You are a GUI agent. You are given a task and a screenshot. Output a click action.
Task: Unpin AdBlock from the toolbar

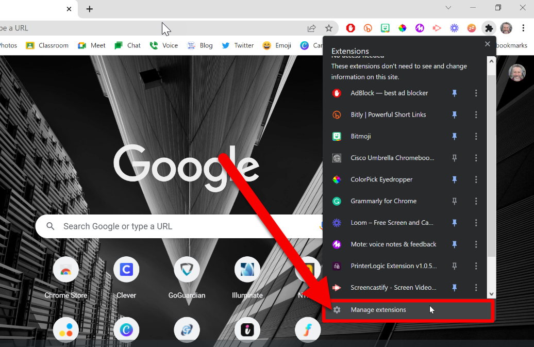[454, 93]
